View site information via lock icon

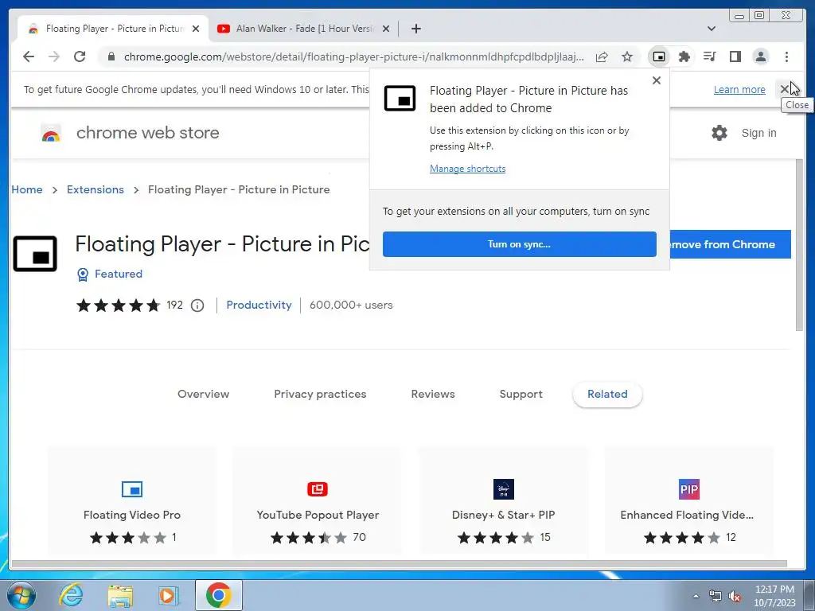[111, 56]
